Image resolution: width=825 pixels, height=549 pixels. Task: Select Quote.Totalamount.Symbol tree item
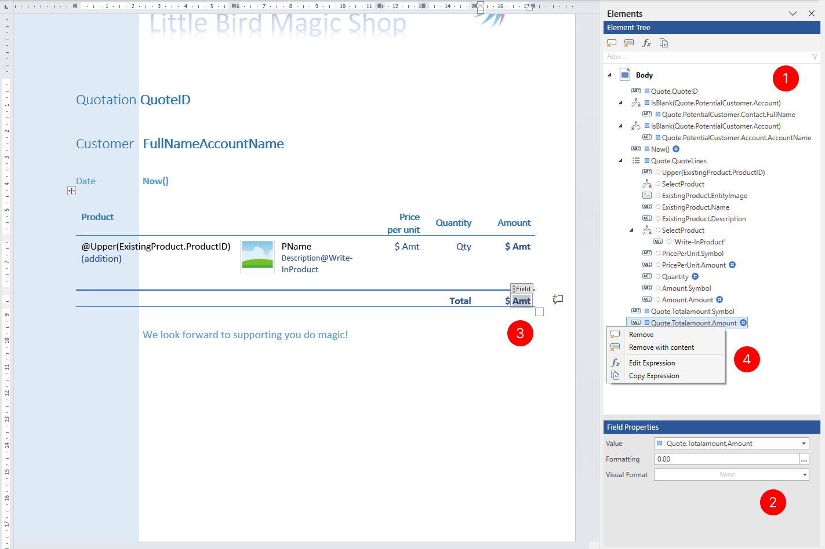[x=692, y=311]
